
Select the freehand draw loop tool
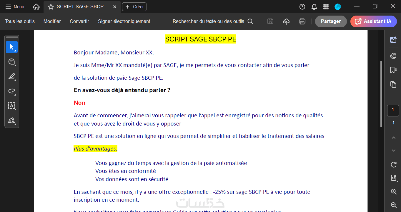click(x=12, y=91)
